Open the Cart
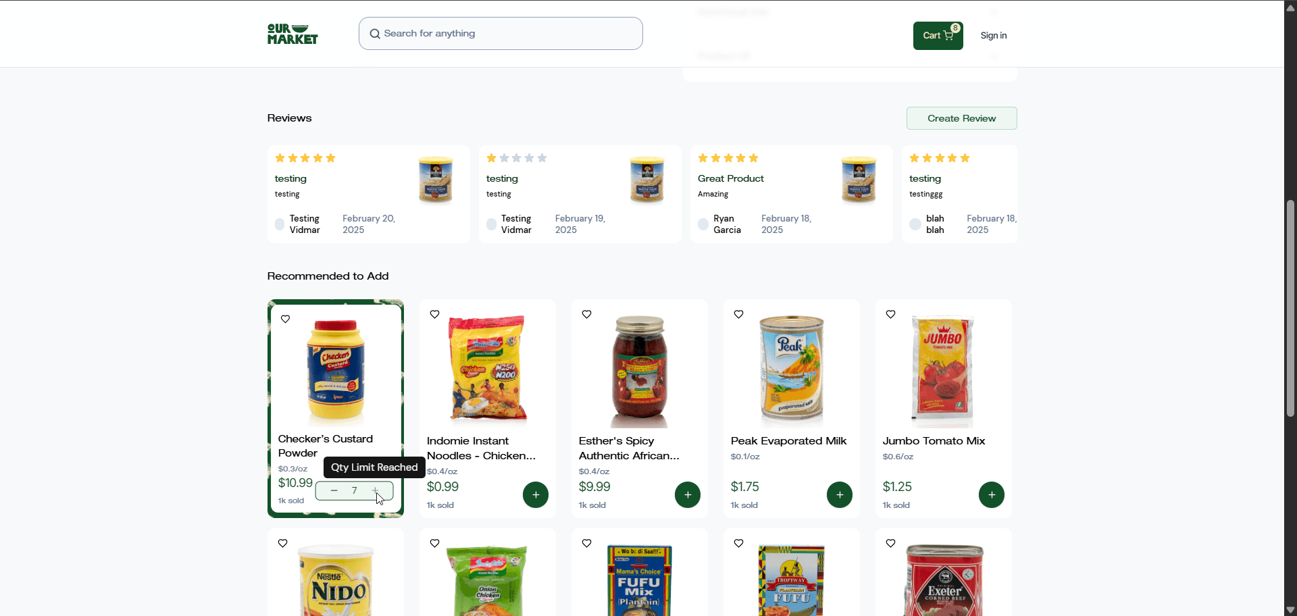The image size is (1297, 616). point(938,36)
